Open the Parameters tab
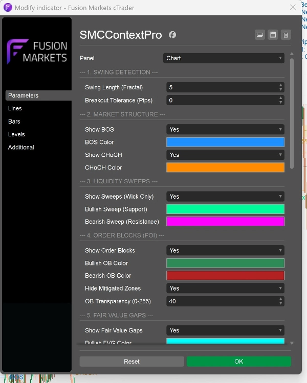The image size is (307, 383). (x=38, y=95)
